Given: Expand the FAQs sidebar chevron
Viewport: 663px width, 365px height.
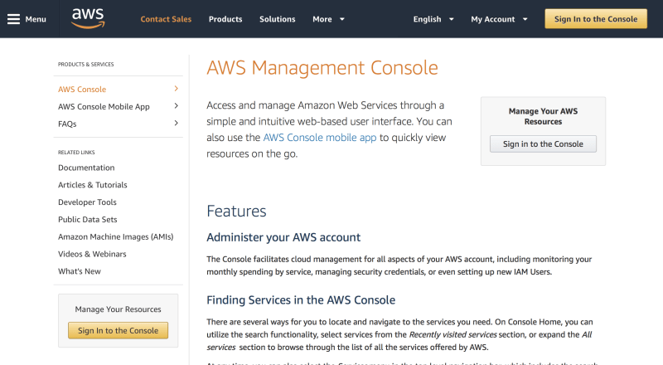Looking at the screenshot, I should (x=176, y=124).
